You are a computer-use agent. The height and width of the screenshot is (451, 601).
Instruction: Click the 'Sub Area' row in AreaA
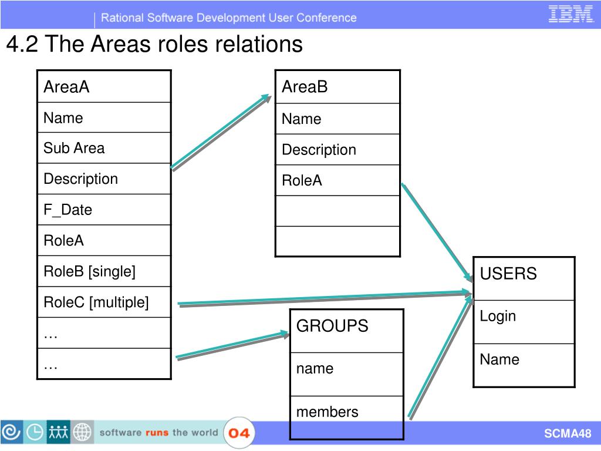104,148
